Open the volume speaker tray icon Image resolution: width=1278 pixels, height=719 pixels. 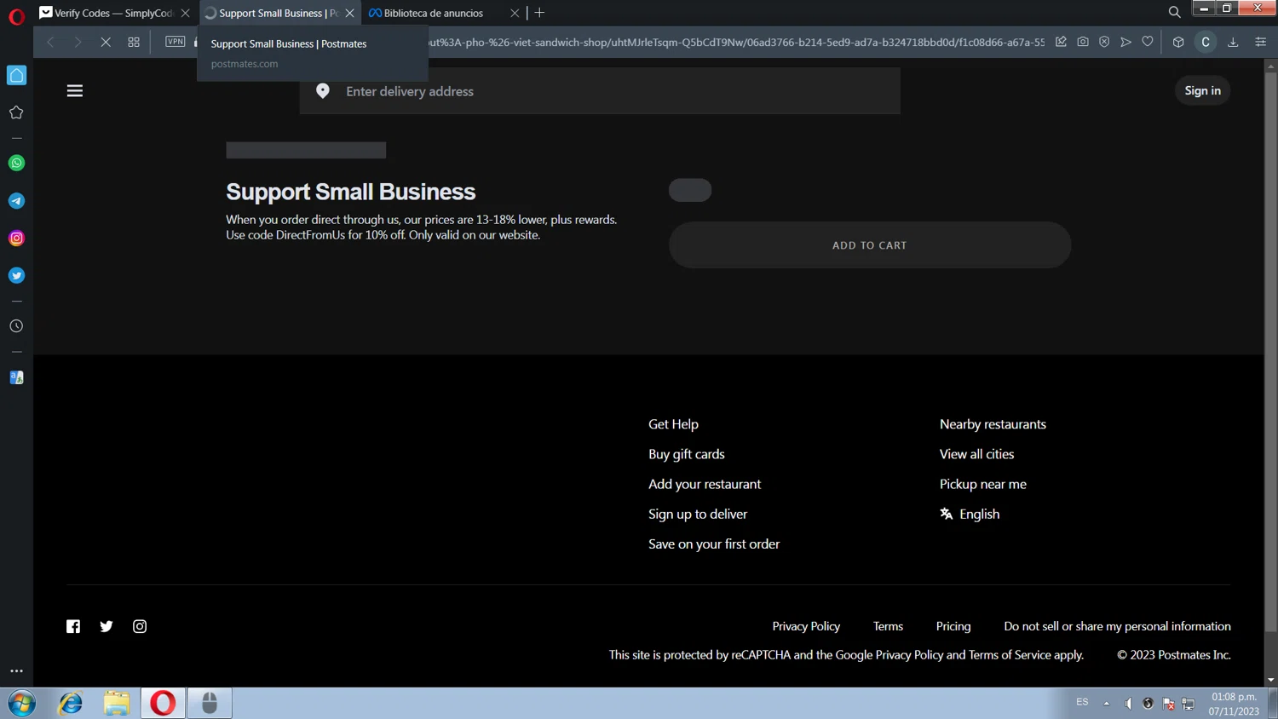point(1128,703)
